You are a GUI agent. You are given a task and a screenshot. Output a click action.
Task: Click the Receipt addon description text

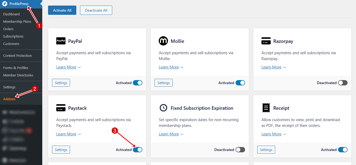click(x=301, y=123)
